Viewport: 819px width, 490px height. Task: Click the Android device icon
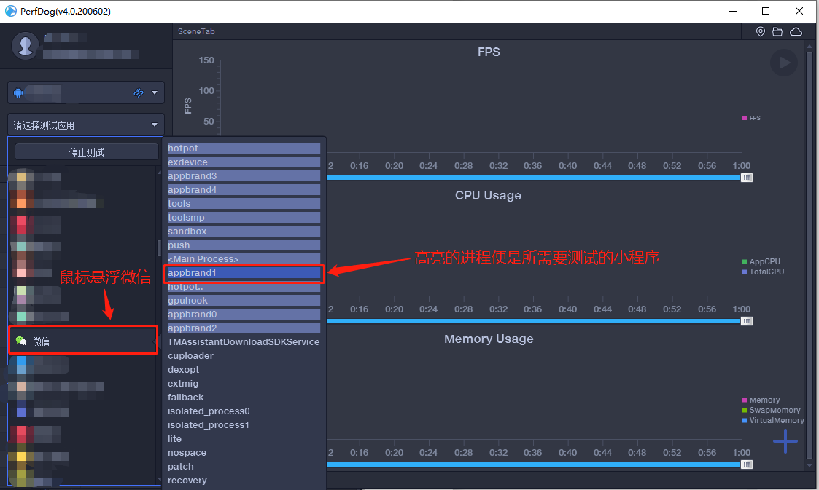[18, 92]
